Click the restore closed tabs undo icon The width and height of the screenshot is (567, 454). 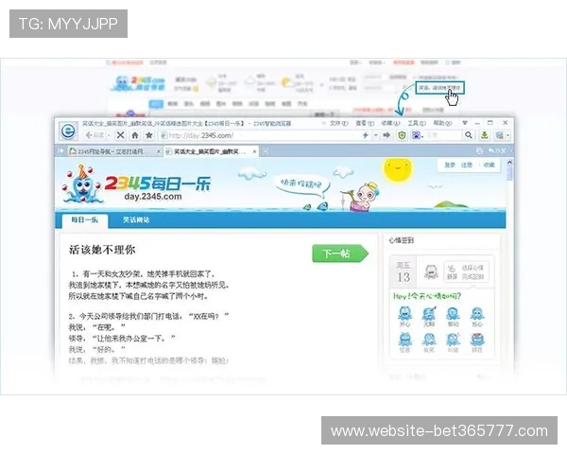click(497, 150)
